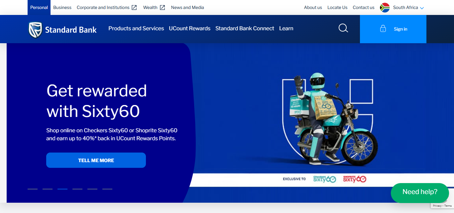Open the search magnifier icon
Image resolution: width=454 pixels, height=213 pixels.
(x=343, y=28)
